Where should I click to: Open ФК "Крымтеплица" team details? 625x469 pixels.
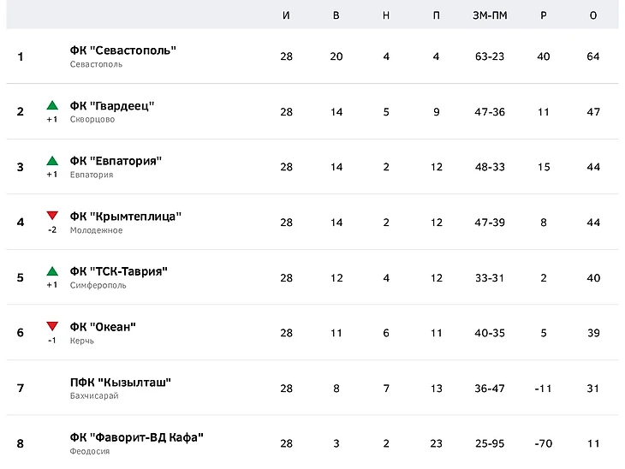pyautogui.click(x=126, y=217)
